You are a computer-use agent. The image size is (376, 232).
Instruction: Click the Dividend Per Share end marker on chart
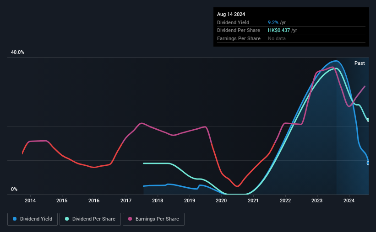point(368,120)
